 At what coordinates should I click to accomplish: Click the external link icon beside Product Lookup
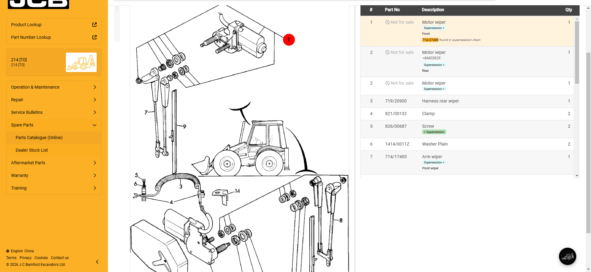[94, 25]
